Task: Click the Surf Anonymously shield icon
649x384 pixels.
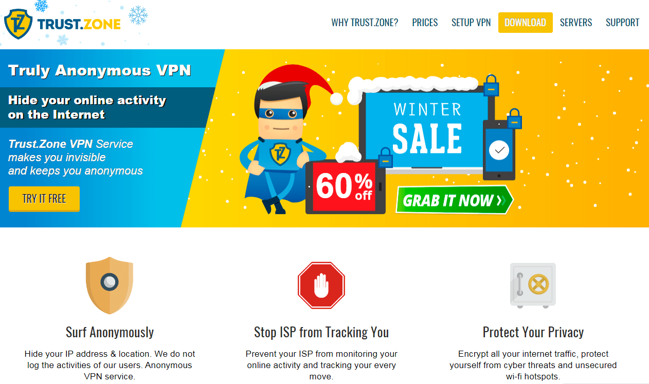Action: (x=110, y=285)
